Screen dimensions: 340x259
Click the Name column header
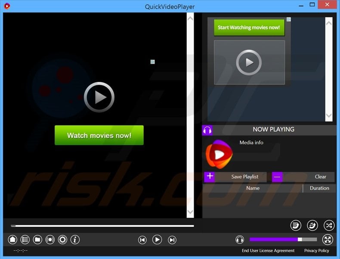pos(253,188)
